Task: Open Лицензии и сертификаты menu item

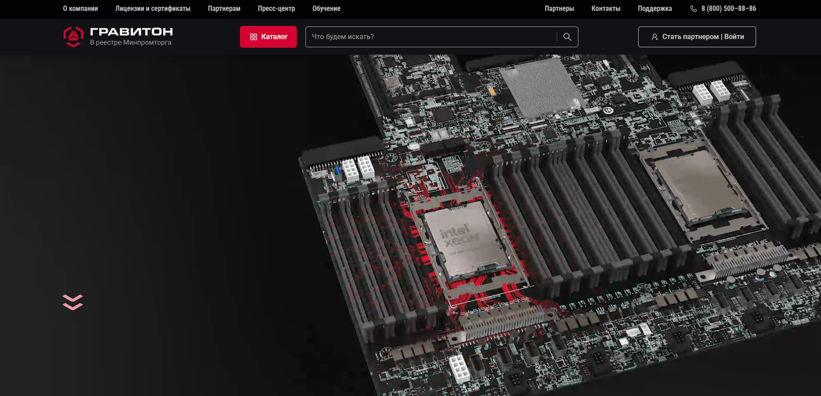Action: point(153,9)
